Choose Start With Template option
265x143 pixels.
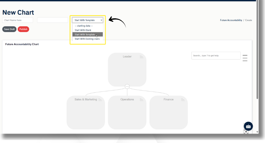(85, 34)
